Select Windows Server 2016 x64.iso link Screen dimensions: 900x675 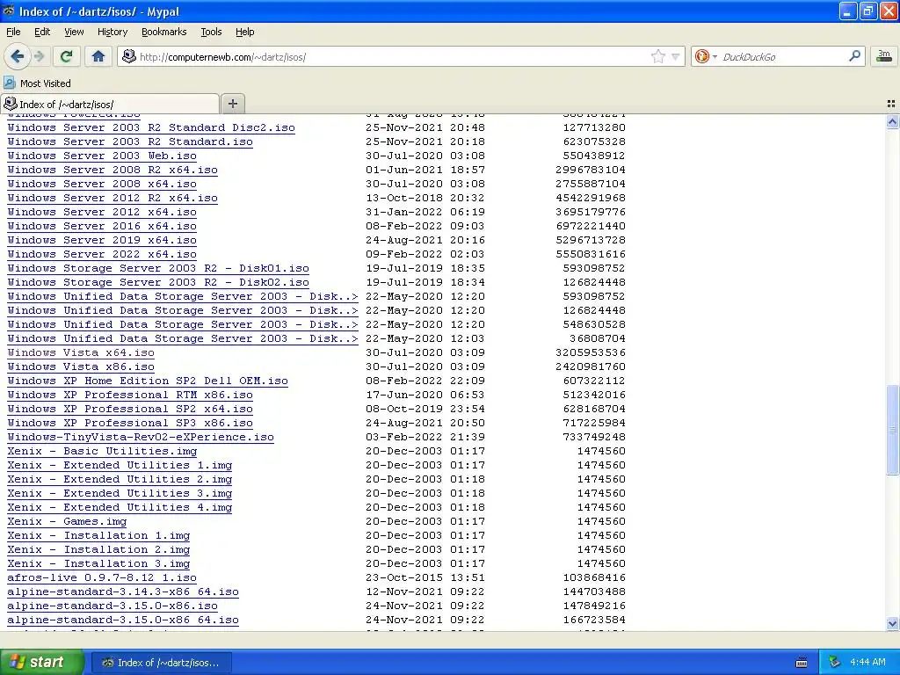click(102, 226)
